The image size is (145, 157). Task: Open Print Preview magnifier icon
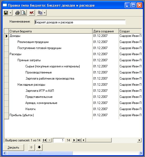click(x=24, y=13)
